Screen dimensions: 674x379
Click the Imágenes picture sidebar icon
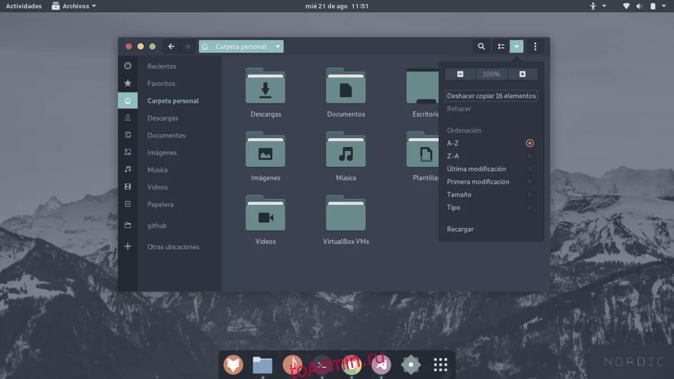[127, 152]
